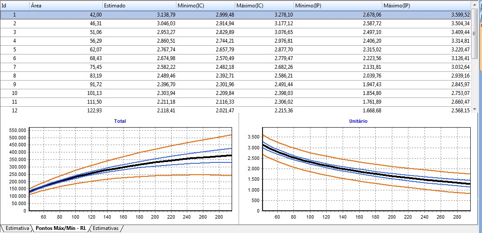Click Mínimo(IP) value 2.678,06
This screenshot has height=233, width=482.
[372, 14]
